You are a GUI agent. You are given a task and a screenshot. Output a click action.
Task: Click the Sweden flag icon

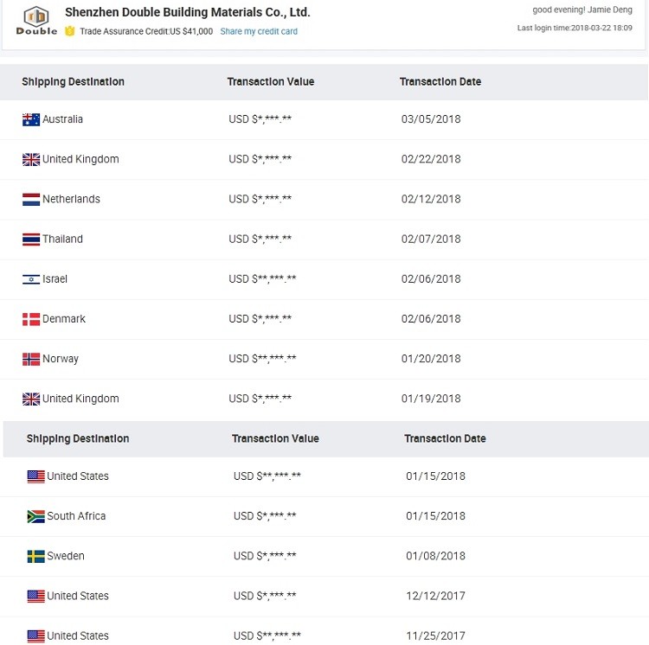point(35,556)
